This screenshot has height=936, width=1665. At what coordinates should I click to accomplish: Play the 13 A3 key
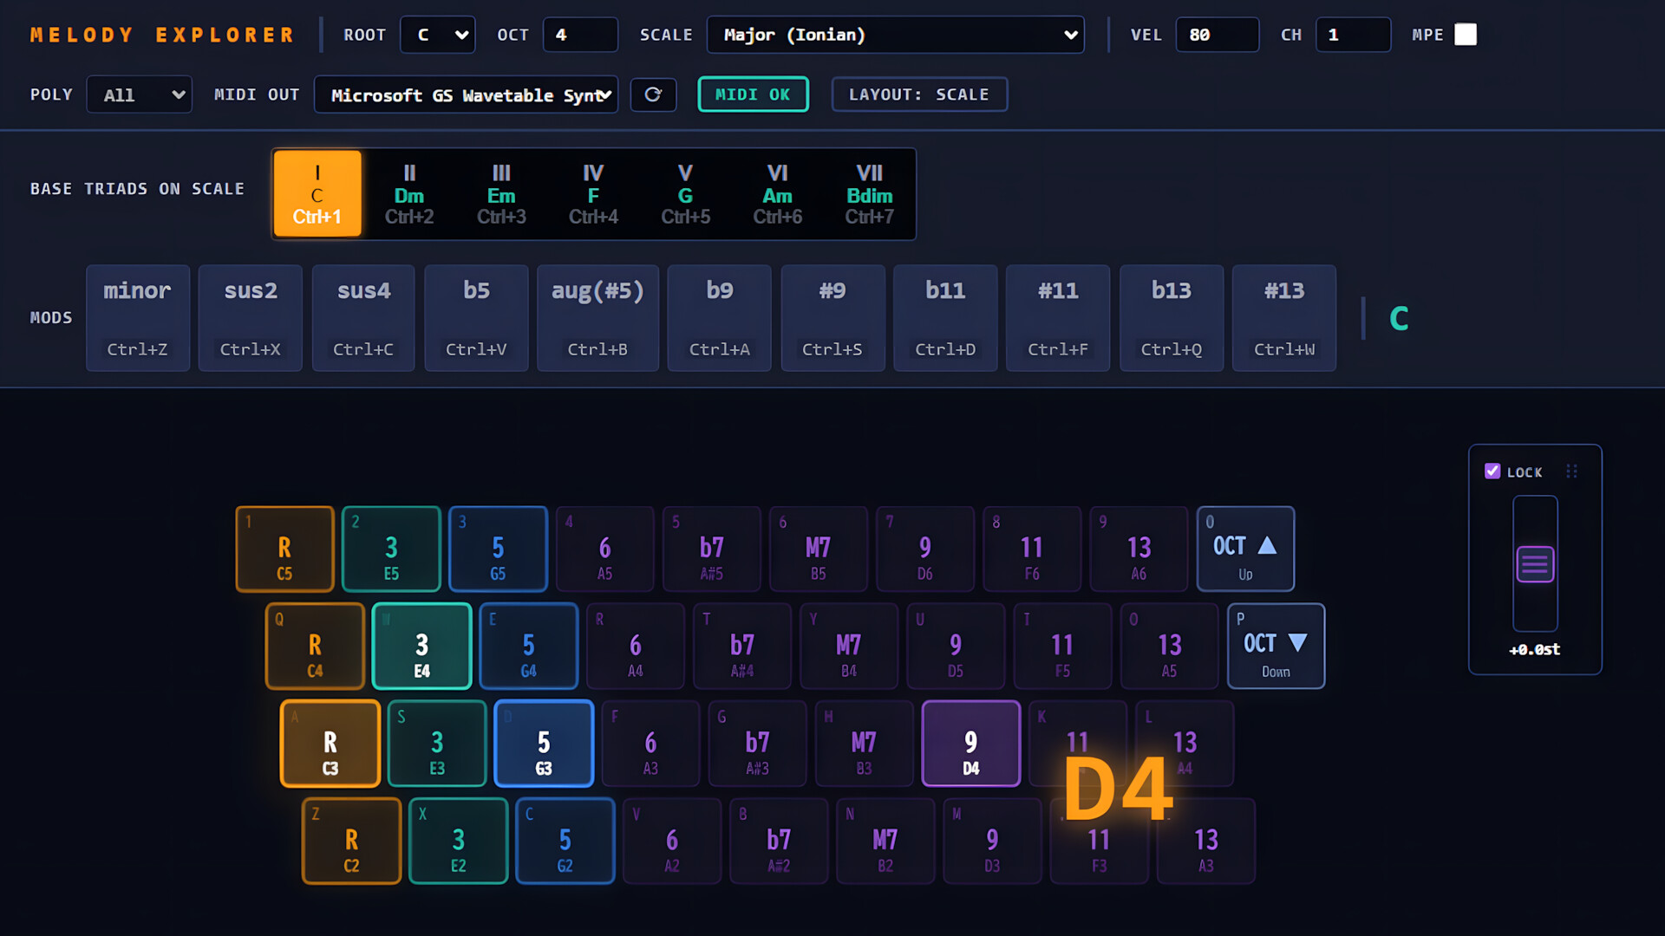click(x=1205, y=841)
